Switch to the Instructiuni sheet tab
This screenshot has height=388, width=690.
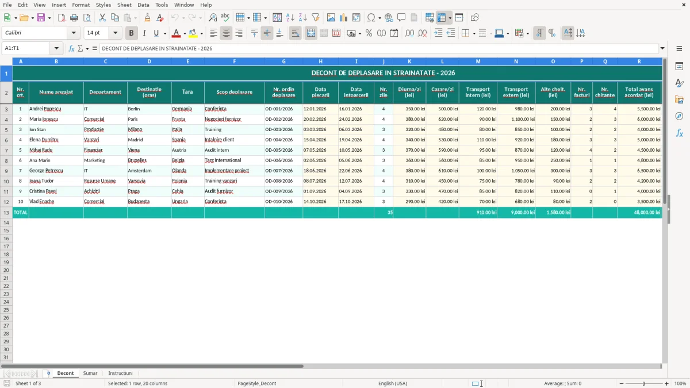point(120,373)
